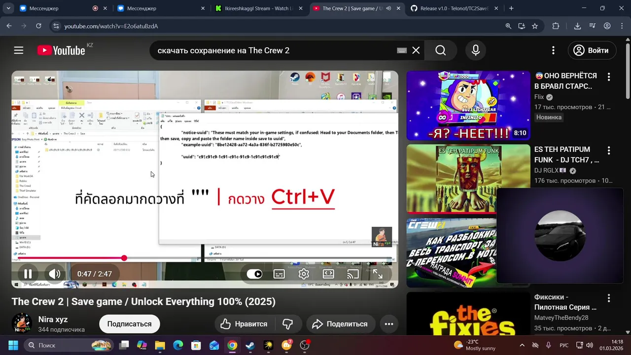The image size is (631, 355).
Task: Reload the YouTube page
Action: (38, 26)
